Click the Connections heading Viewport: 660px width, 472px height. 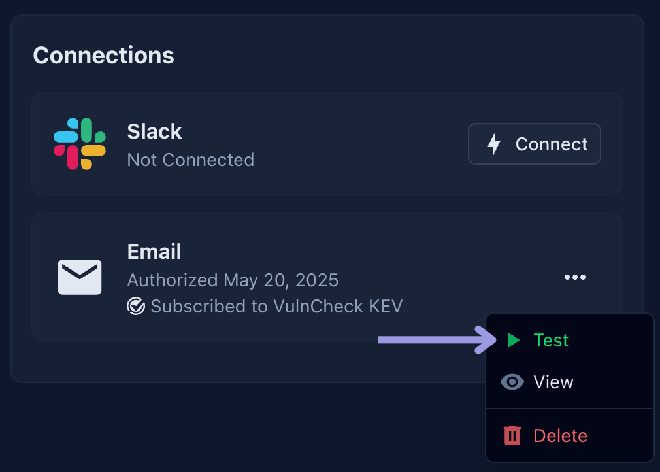103,56
